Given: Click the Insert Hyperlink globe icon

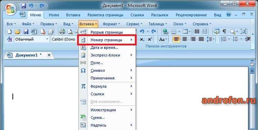Looking at the screenshot, I should (x=165, y=32).
